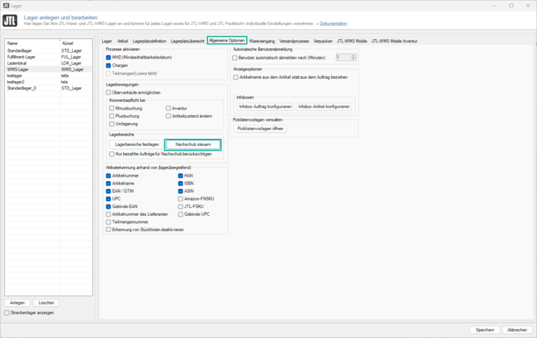This screenshot has width=537, height=338.
Task: Enable automatic user logout checkbox
Action: (236, 57)
